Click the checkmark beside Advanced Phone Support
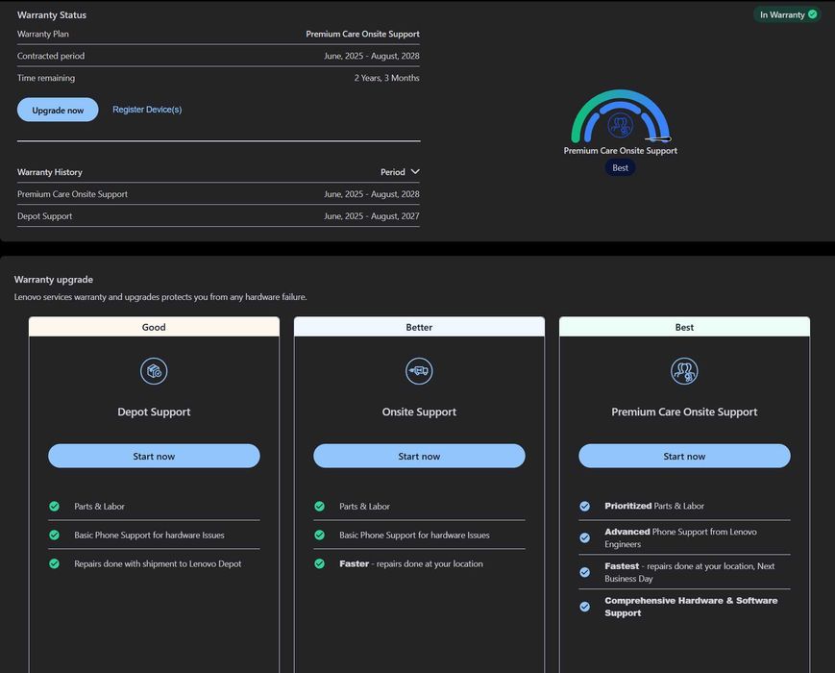The image size is (835, 673). pyautogui.click(x=585, y=537)
